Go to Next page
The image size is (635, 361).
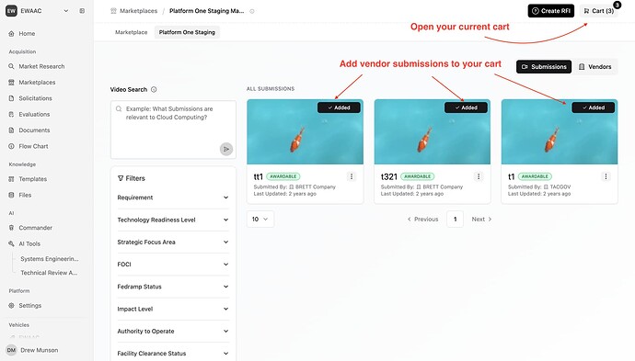pyautogui.click(x=481, y=220)
